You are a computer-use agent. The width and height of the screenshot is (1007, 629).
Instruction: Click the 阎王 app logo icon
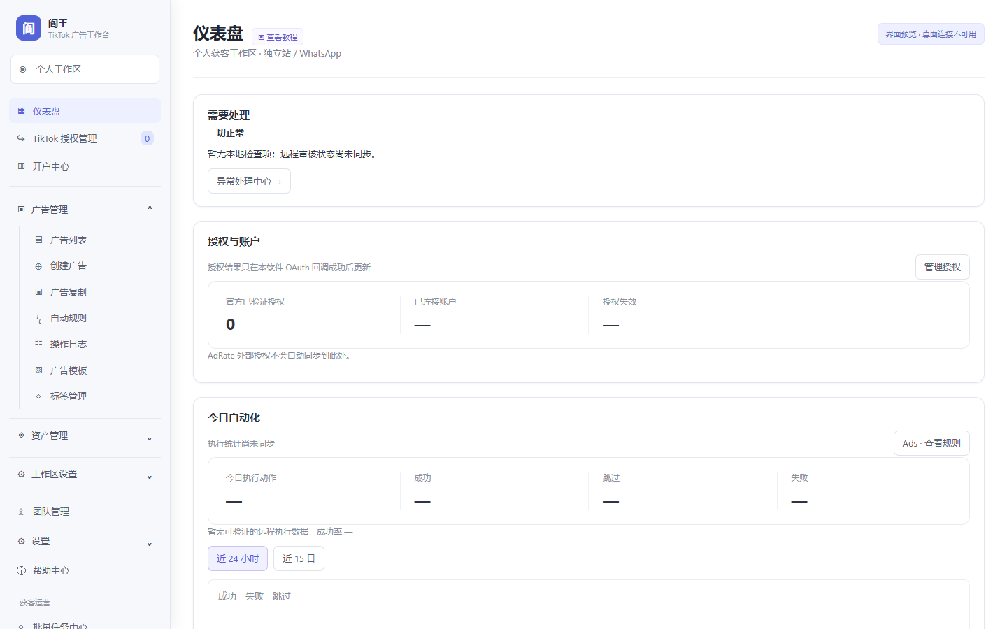click(x=29, y=28)
